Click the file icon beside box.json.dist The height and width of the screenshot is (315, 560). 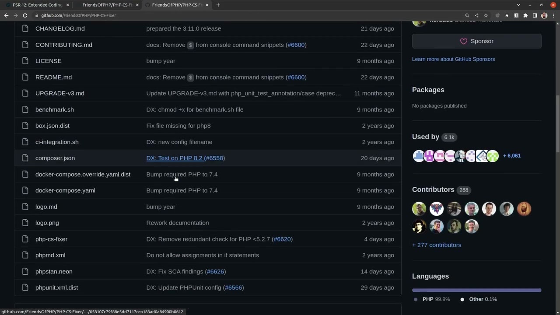click(x=25, y=126)
